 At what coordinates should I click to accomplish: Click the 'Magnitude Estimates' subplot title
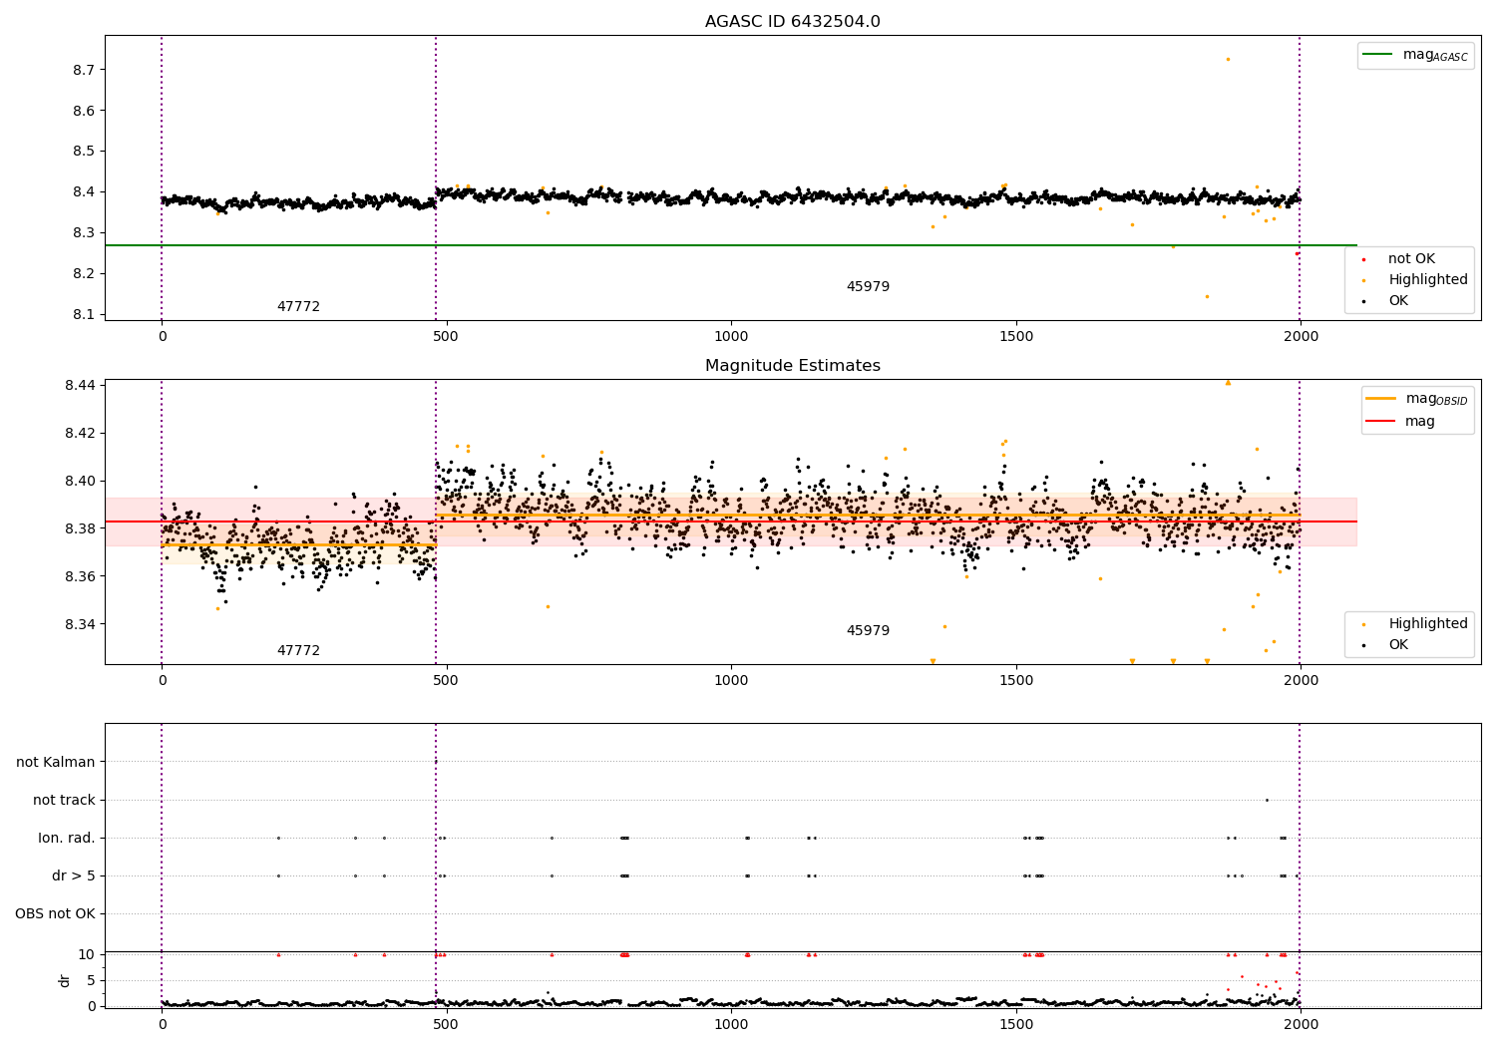792,366
